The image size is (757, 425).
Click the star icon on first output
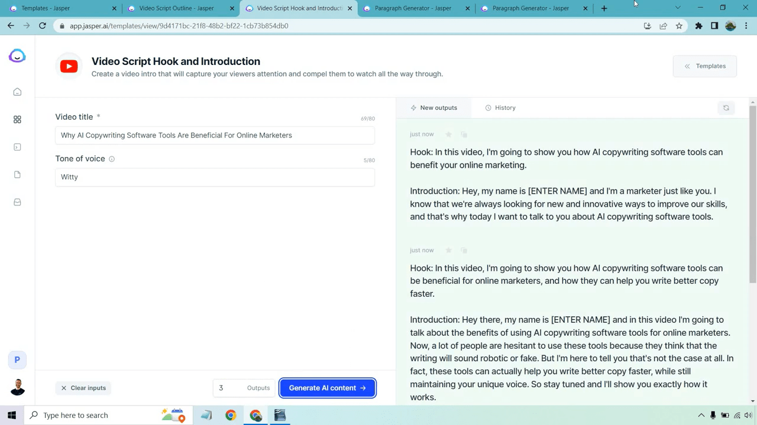coord(448,135)
